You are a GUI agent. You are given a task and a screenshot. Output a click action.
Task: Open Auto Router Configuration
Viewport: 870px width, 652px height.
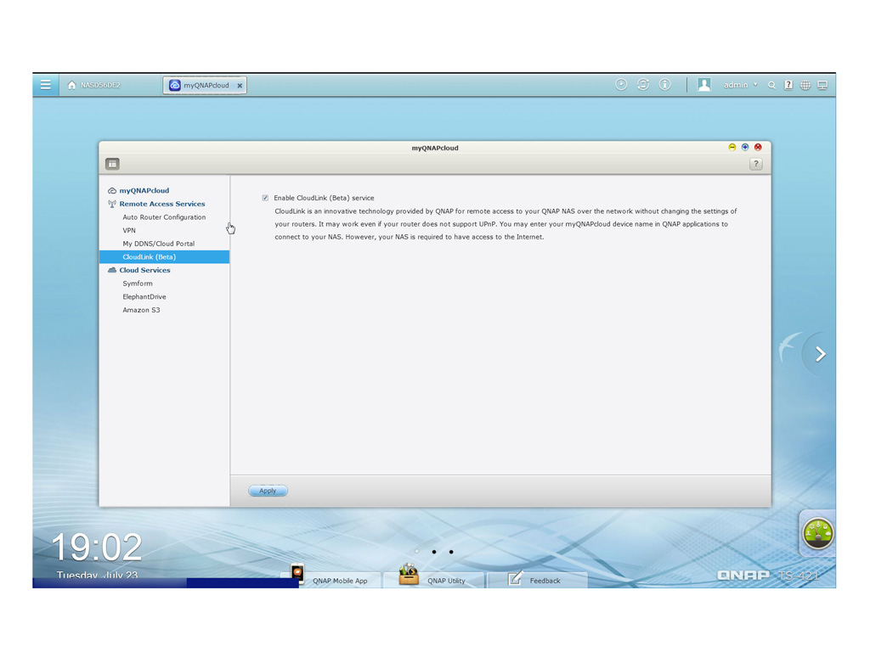[x=164, y=217]
